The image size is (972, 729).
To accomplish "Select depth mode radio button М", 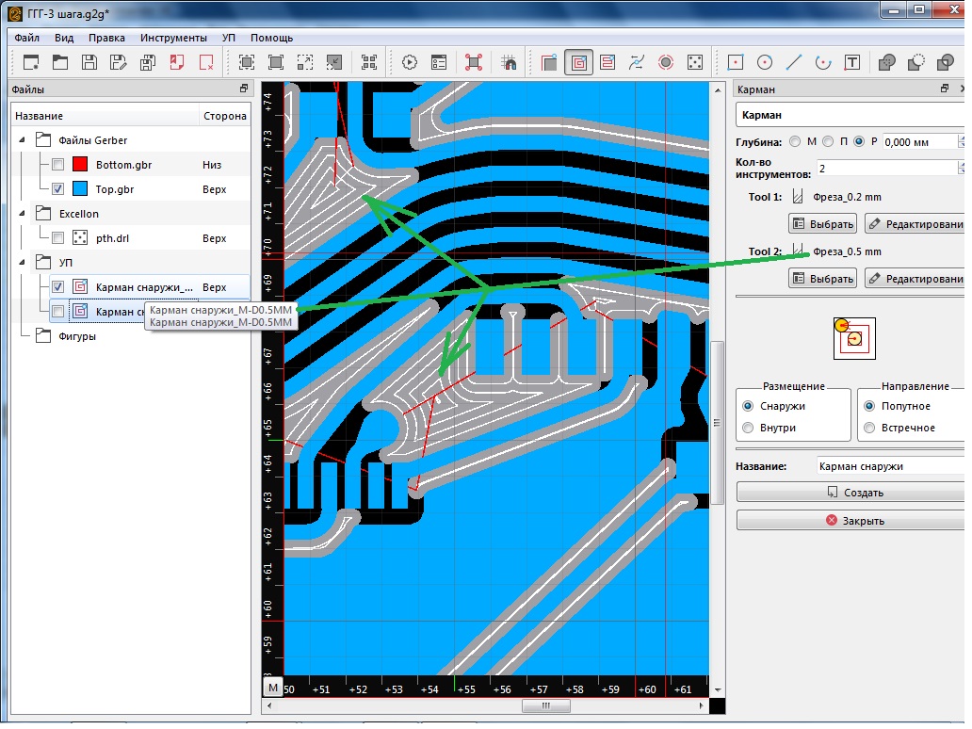I will coord(795,142).
